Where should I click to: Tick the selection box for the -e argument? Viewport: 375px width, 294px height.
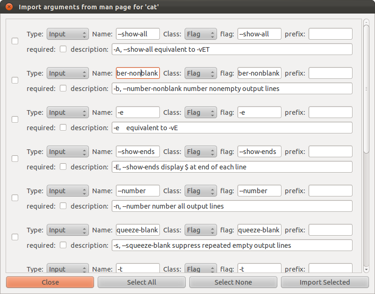15,119
